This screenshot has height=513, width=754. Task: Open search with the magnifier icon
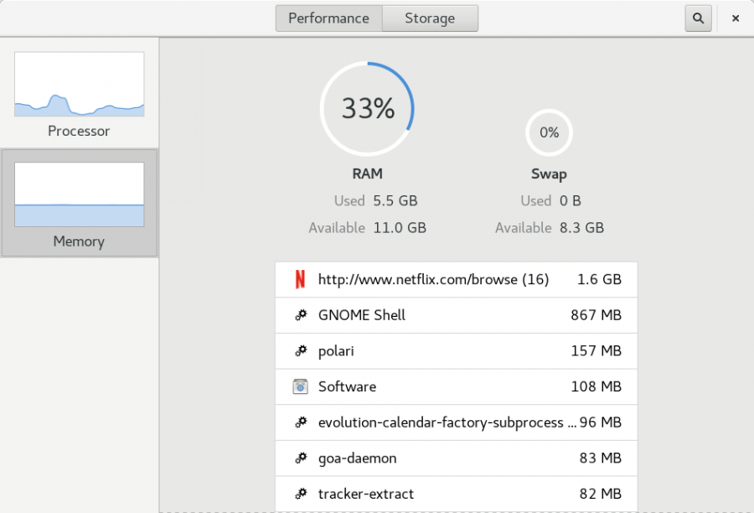coord(698,17)
